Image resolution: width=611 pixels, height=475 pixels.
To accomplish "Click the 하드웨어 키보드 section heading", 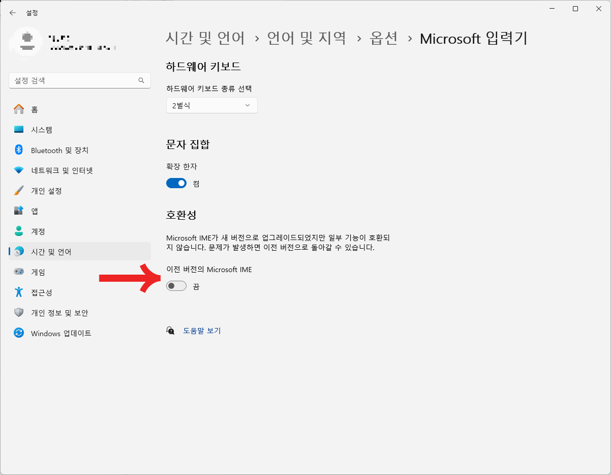I will coord(203,66).
